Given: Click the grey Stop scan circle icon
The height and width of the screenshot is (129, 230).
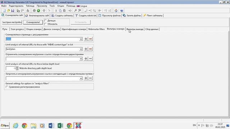Looking at the screenshot, I should (34, 10).
